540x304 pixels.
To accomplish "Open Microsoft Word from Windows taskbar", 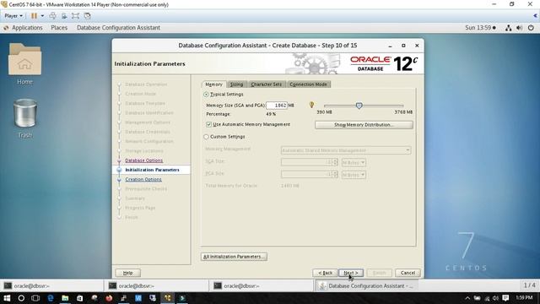I will tap(138, 298).
